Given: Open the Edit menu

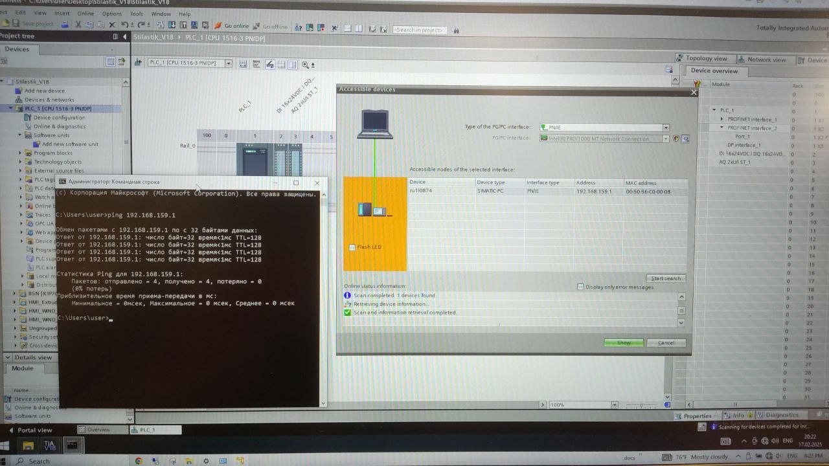Looking at the screenshot, I should [x=21, y=13].
